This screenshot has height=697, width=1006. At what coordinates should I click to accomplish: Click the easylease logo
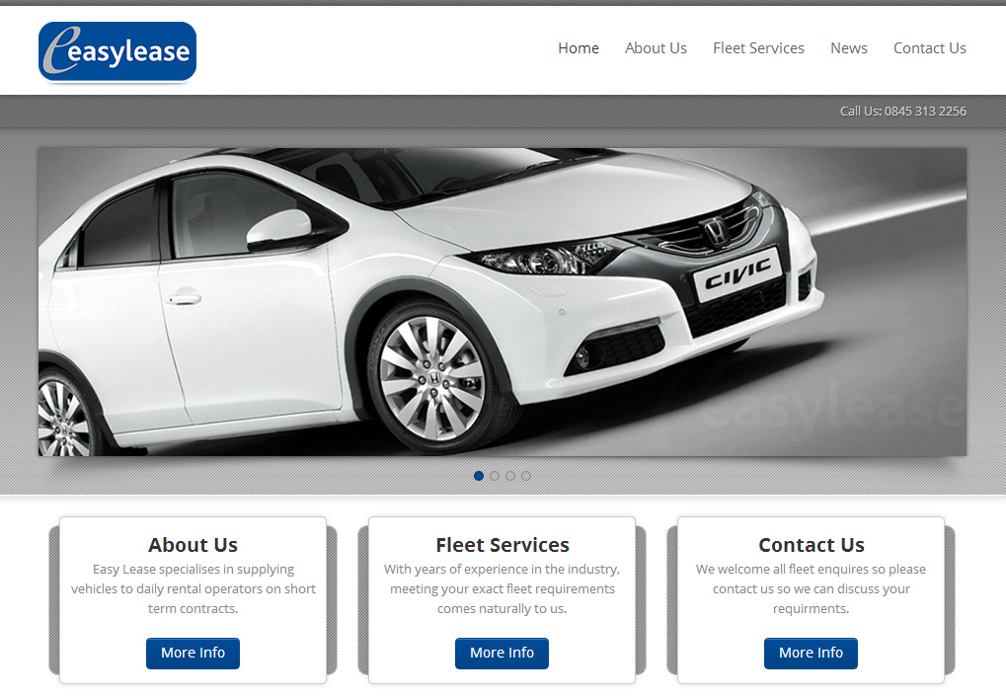click(x=117, y=52)
